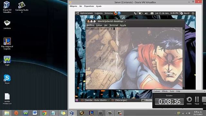Viewport: 206px width, 116px height.
Task: Show hidden icons in Windows system tray
Action: tap(175, 113)
